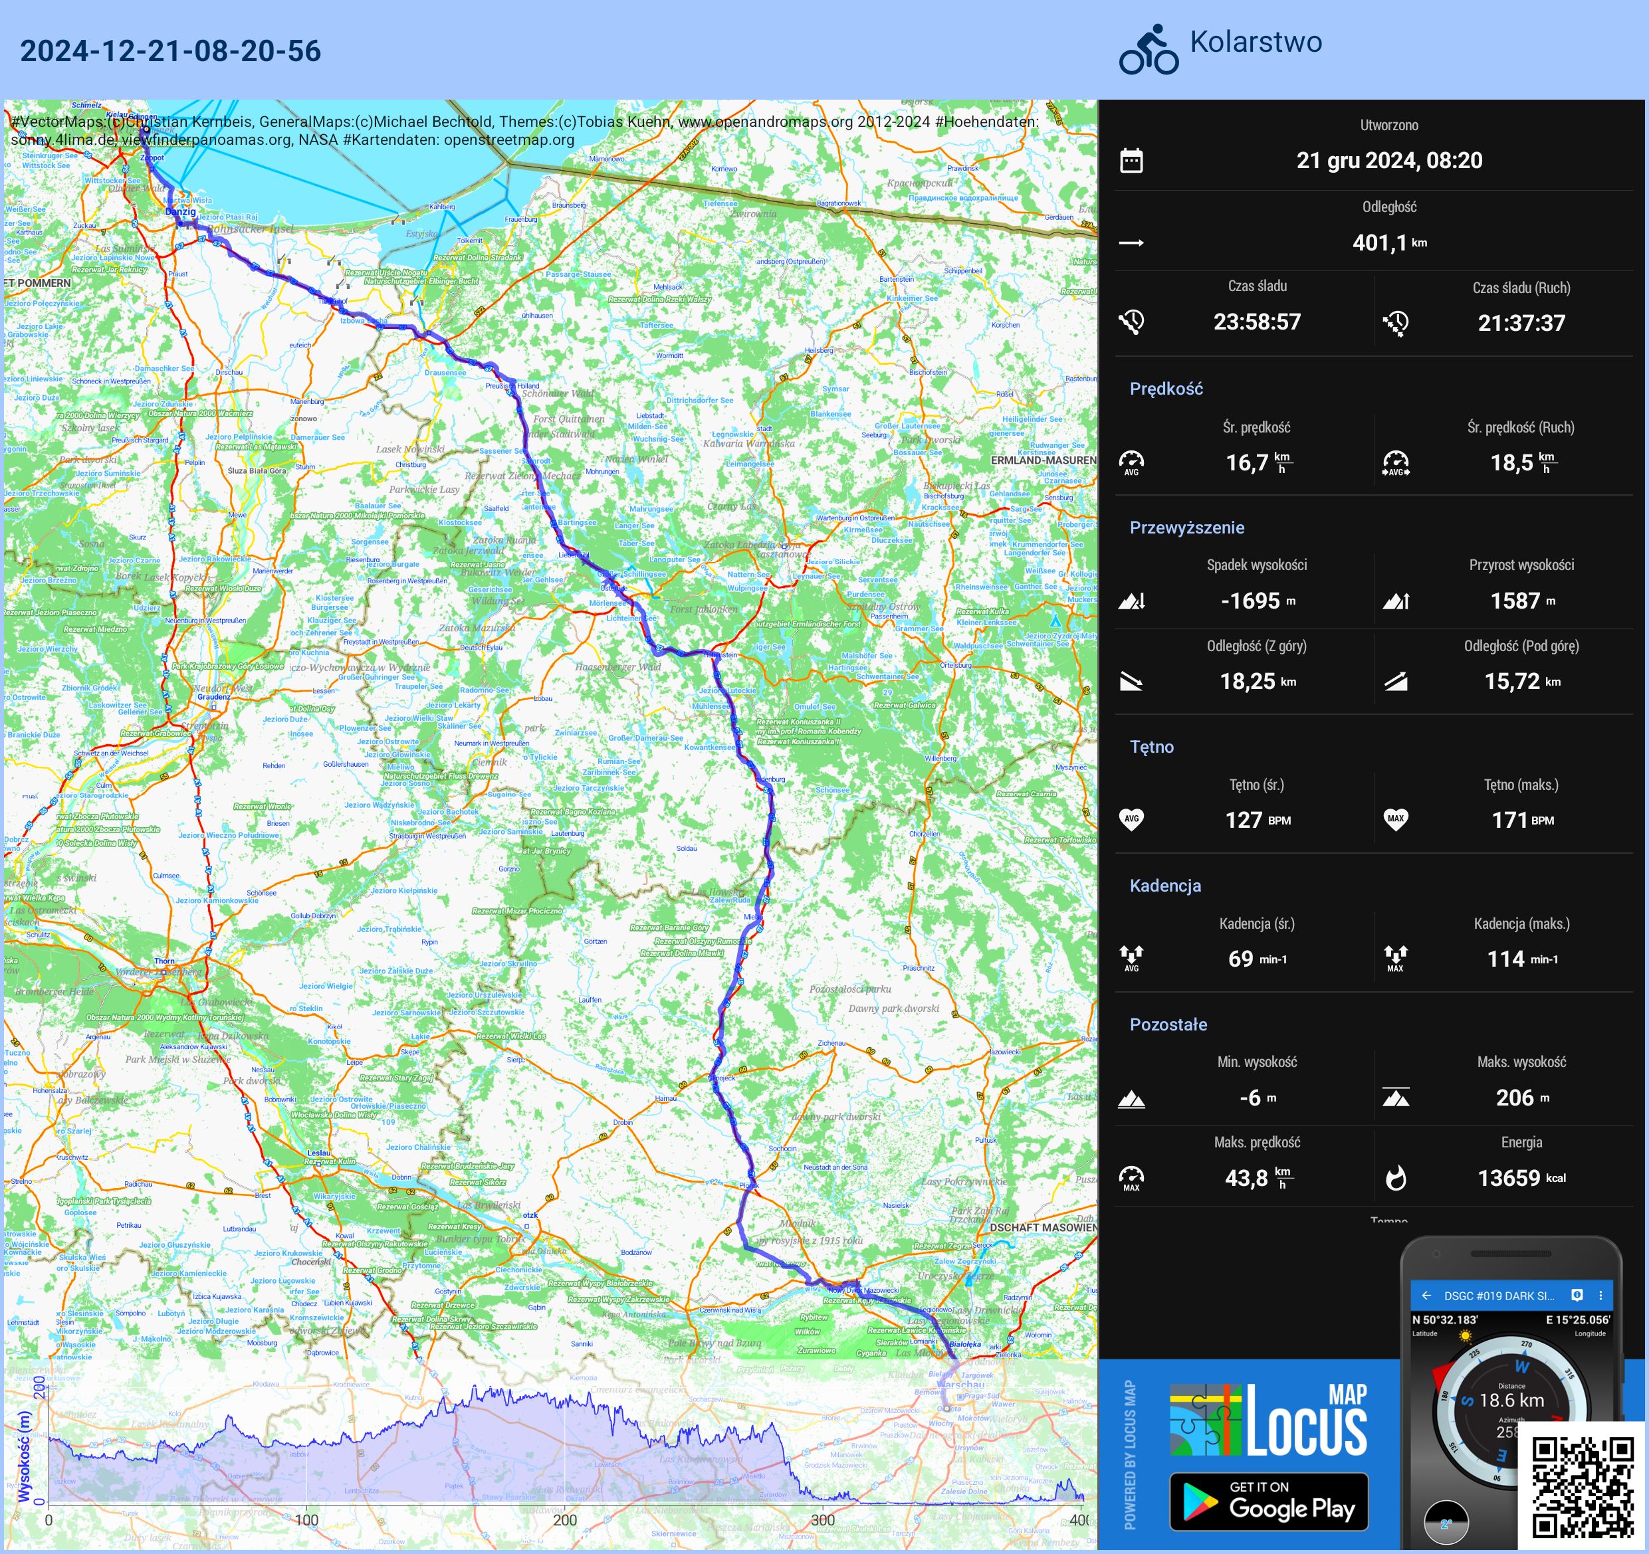This screenshot has width=1649, height=1554.
Task: Click the uphill distance value 15,72 km
Action: 1522,682
